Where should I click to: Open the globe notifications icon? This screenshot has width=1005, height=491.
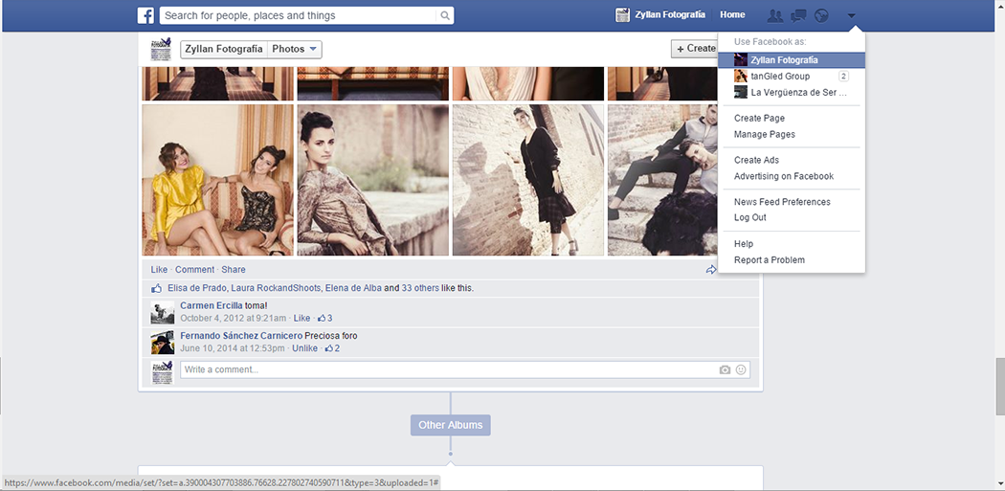(x=821, y=15)
